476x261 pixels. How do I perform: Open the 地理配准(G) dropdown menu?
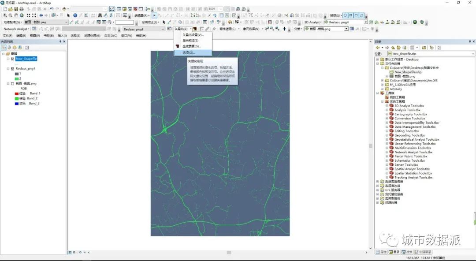[12, 22]
